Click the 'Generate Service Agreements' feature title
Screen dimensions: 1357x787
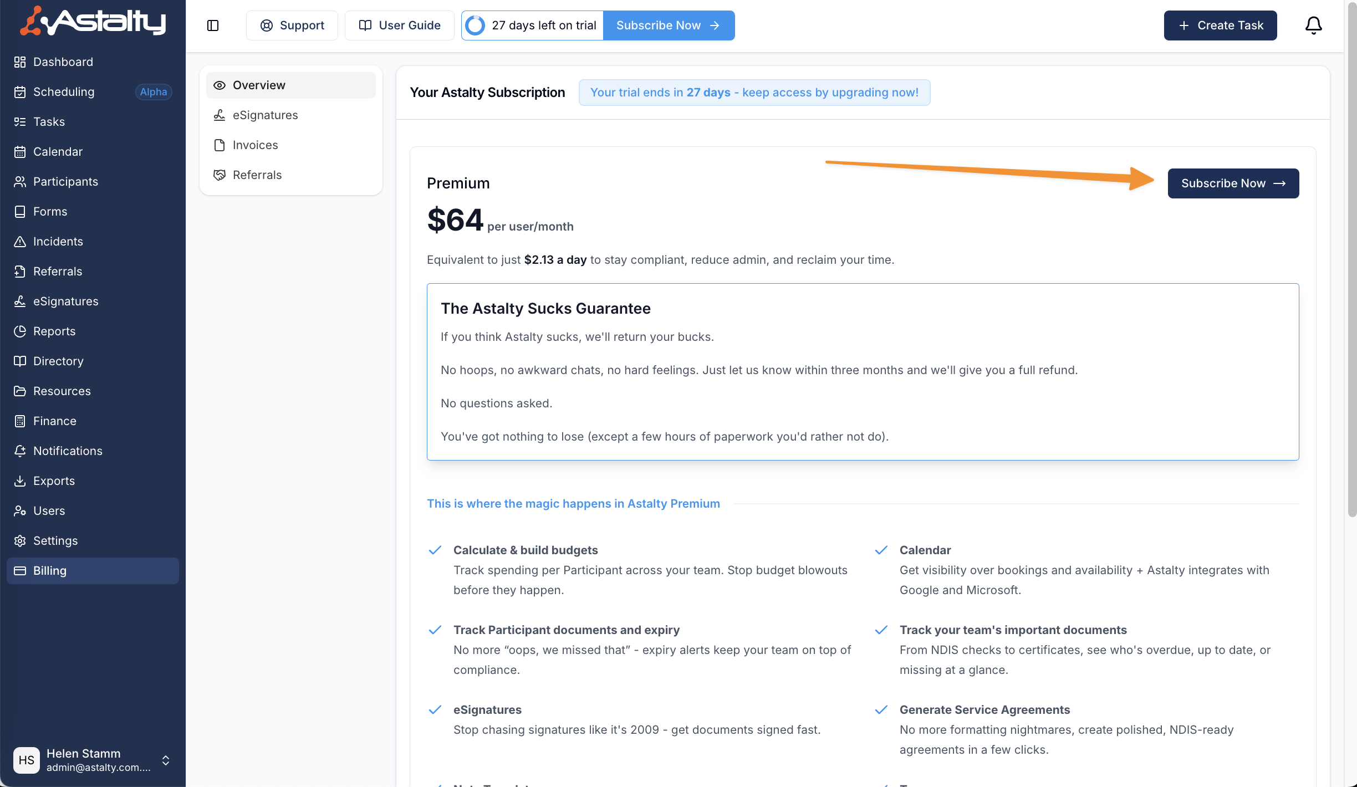tap(984, 709)
